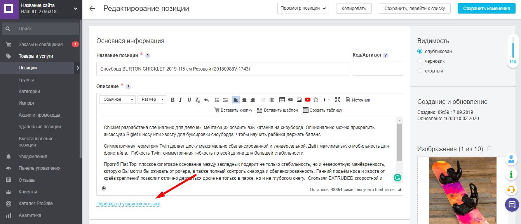Click the Копировать button
The width and height of the screenshot is (521, 224).
click(354, 9)
